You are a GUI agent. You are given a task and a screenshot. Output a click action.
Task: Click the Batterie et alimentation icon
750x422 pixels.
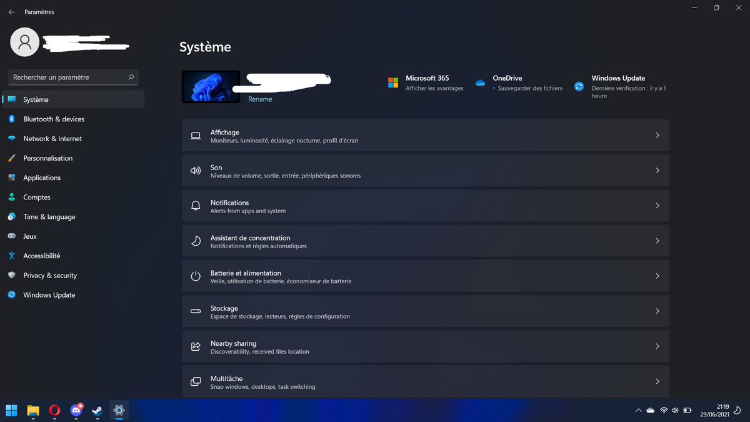click(196, 275)
